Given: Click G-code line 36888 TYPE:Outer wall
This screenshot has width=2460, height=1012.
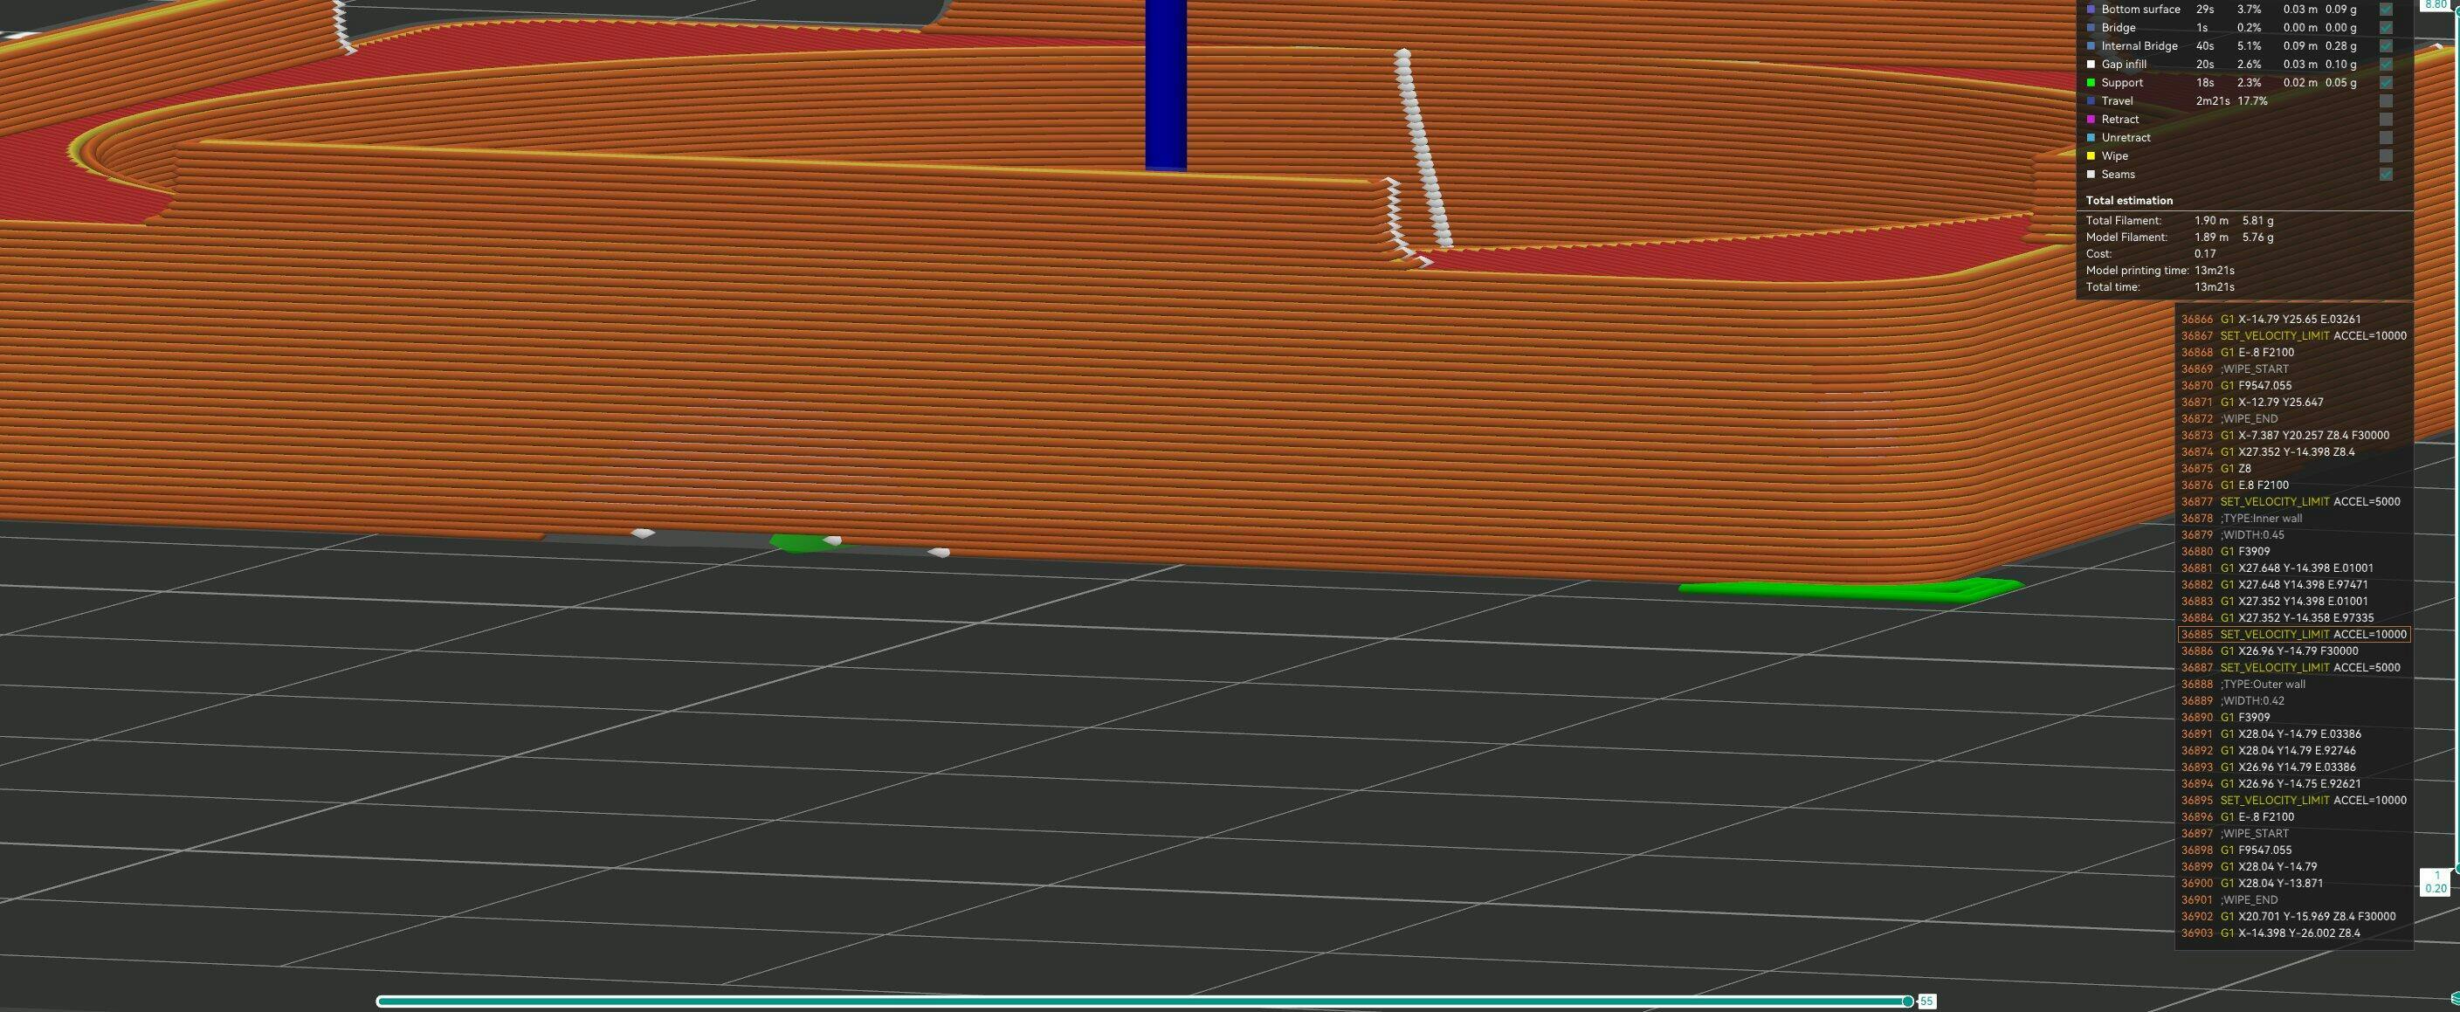Looking at the screenshot, I should pos(2262,685).
